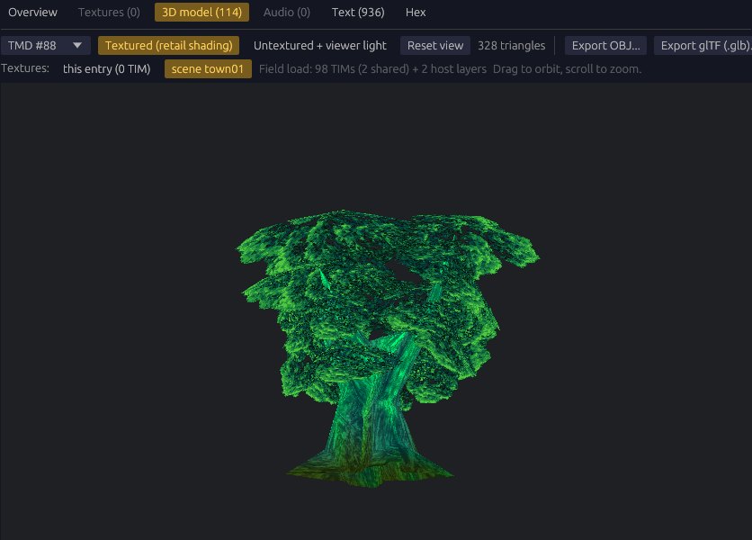
Task: Select scene town01 texture source
Action: click(x=208, y=69)
